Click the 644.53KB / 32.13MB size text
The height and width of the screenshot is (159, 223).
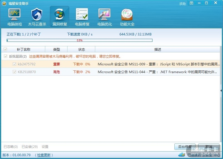[x=136, y=34]
